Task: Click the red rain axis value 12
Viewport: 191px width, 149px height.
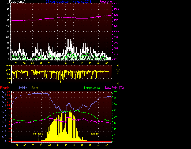Action: pos(8,122)
